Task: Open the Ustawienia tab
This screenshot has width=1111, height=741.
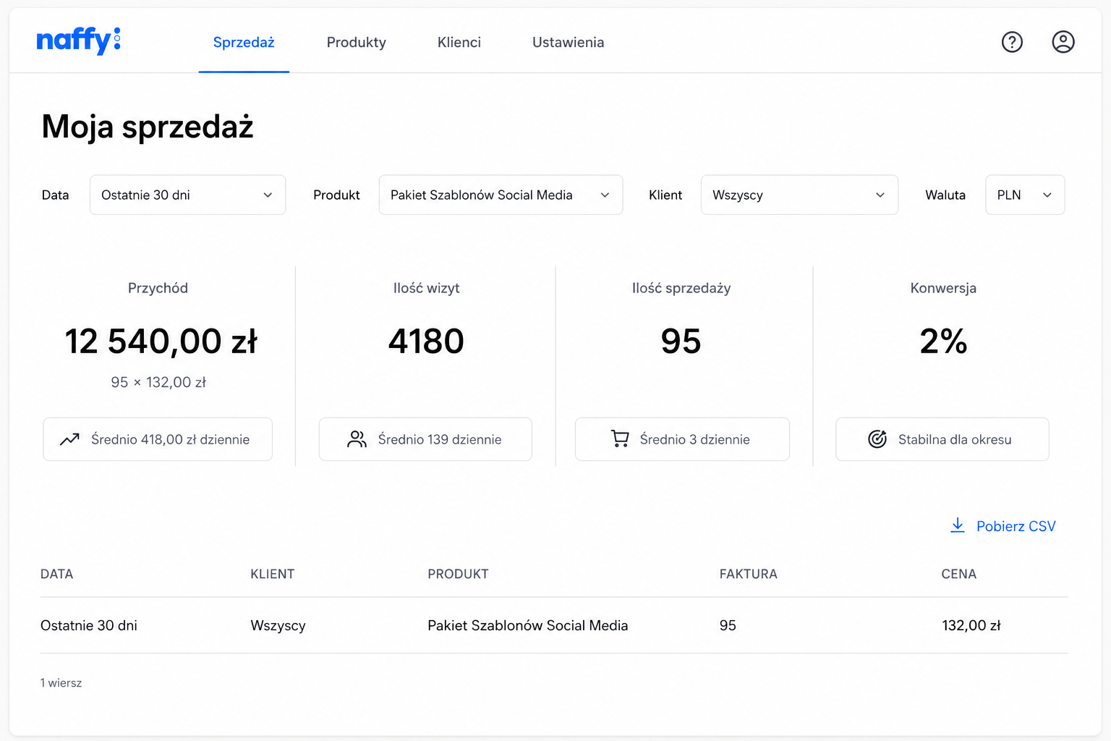Action: (568, 42)
